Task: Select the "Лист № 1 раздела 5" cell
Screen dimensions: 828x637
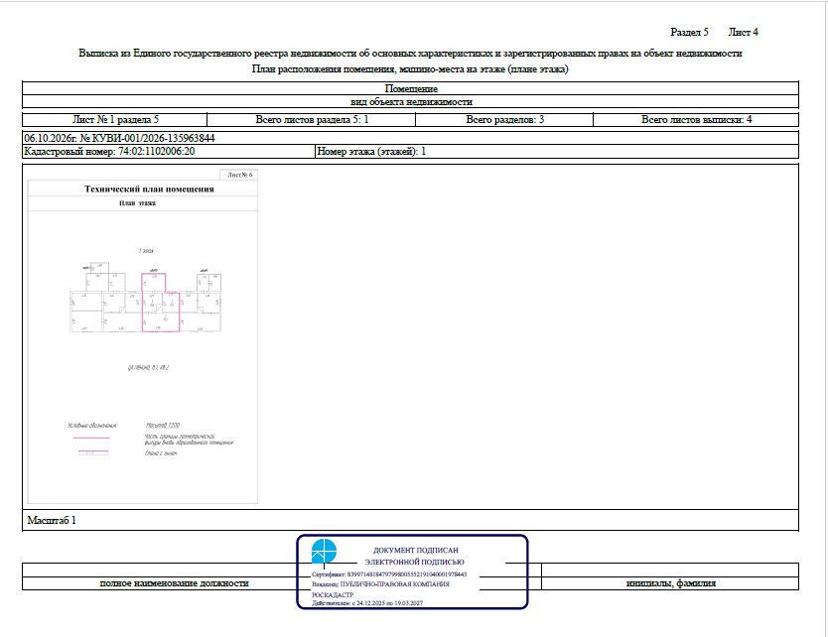Action: coord(114,120)
